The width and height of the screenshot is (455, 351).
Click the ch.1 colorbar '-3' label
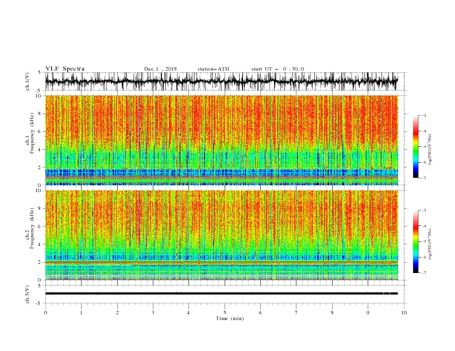pyautogui.click(x=423, y=115)
